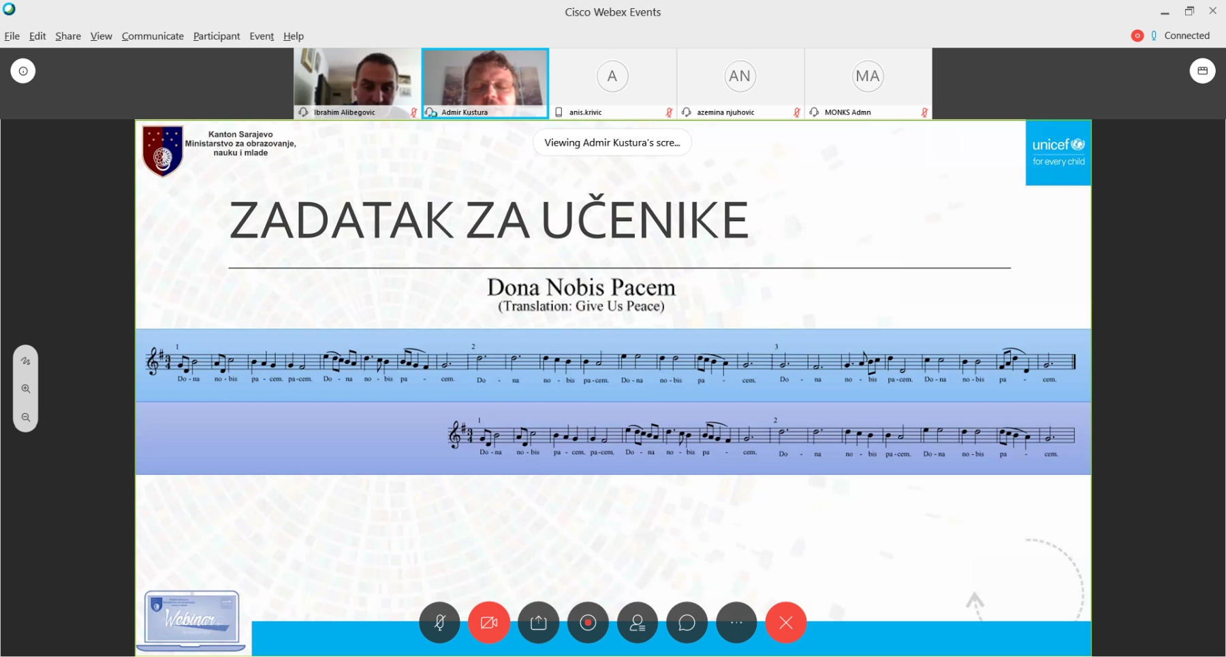Open More options in control bar
1226x657 pixels.
736,622
